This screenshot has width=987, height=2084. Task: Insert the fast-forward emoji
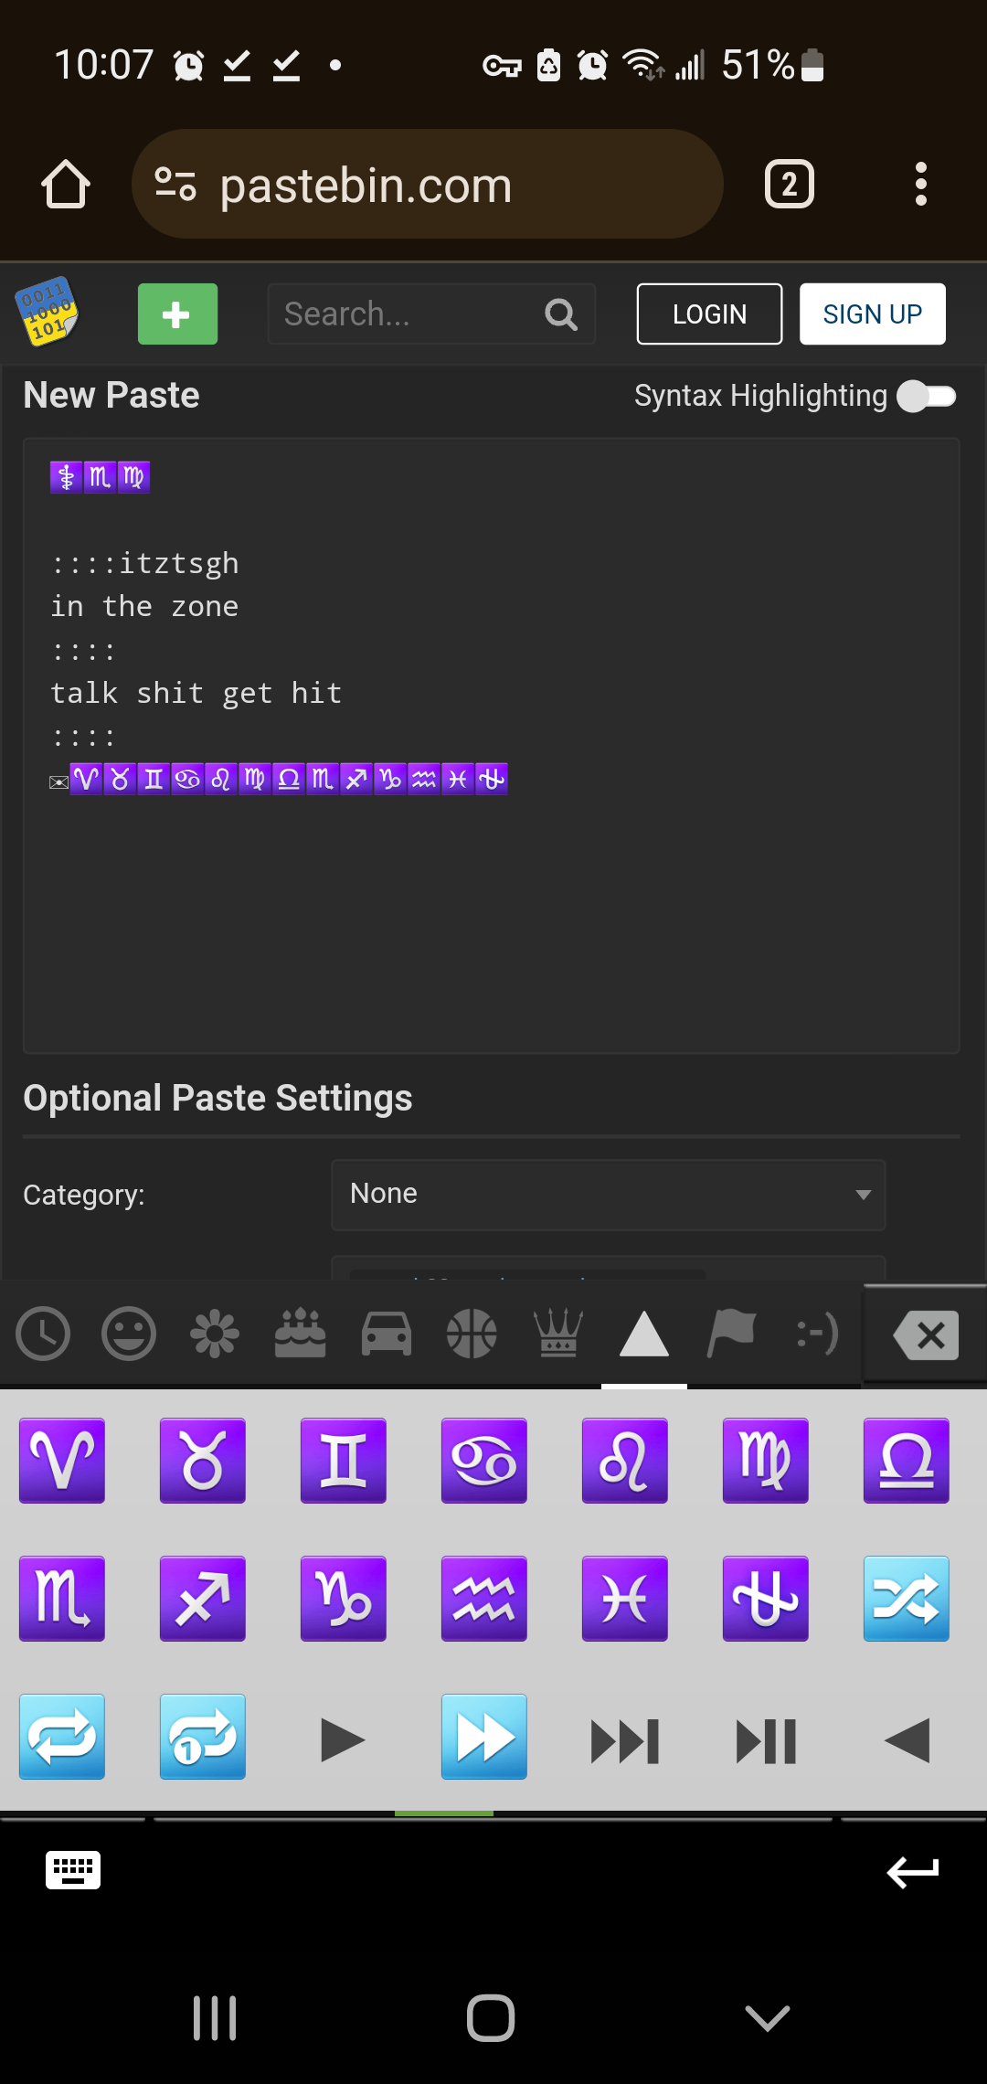[484, 1737]
